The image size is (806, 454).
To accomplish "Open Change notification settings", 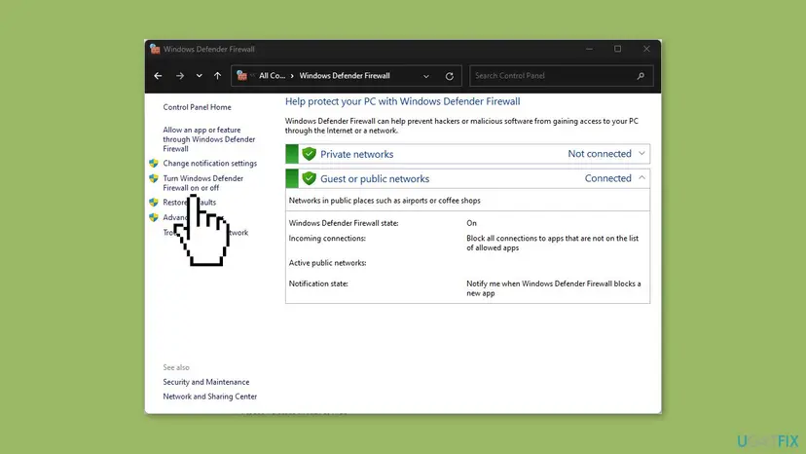I will point(209,163).
